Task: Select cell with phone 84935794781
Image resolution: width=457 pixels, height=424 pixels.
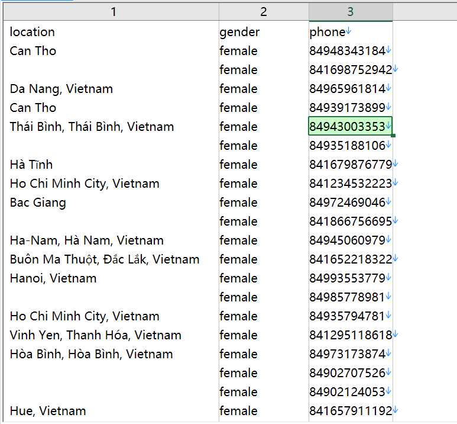Action: tap(351, 316)
